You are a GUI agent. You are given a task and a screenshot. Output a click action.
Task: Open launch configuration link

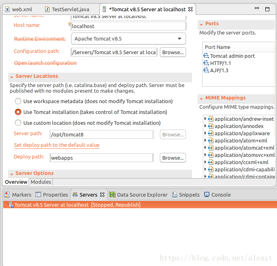(x=45, y=63)
